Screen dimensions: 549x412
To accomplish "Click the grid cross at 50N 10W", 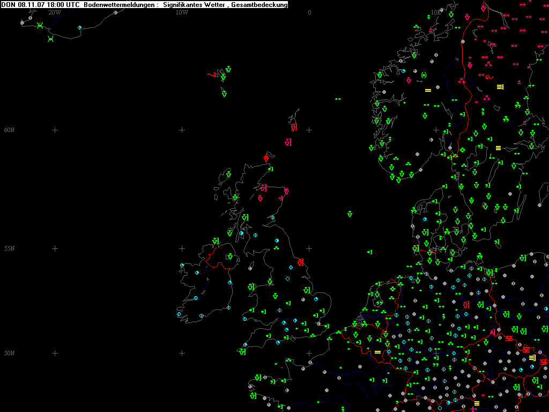I will (182, 353).
